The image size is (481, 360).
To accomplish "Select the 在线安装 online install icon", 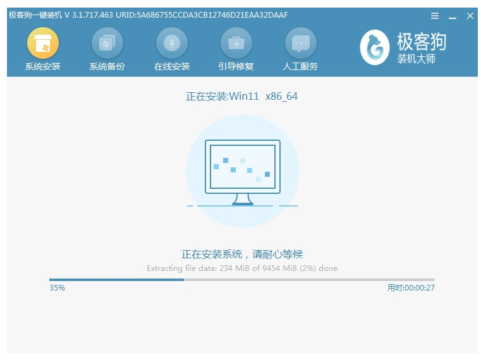I will tap(172, 43).
